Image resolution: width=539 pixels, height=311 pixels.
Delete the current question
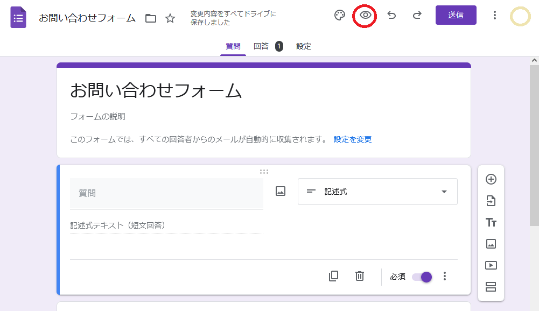point(360,276)
